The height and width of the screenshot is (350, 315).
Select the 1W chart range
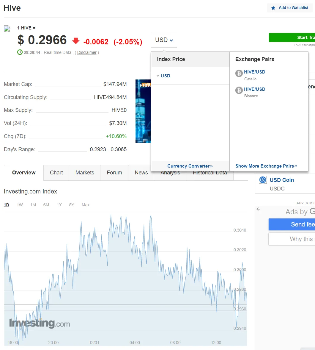[20, 205]
